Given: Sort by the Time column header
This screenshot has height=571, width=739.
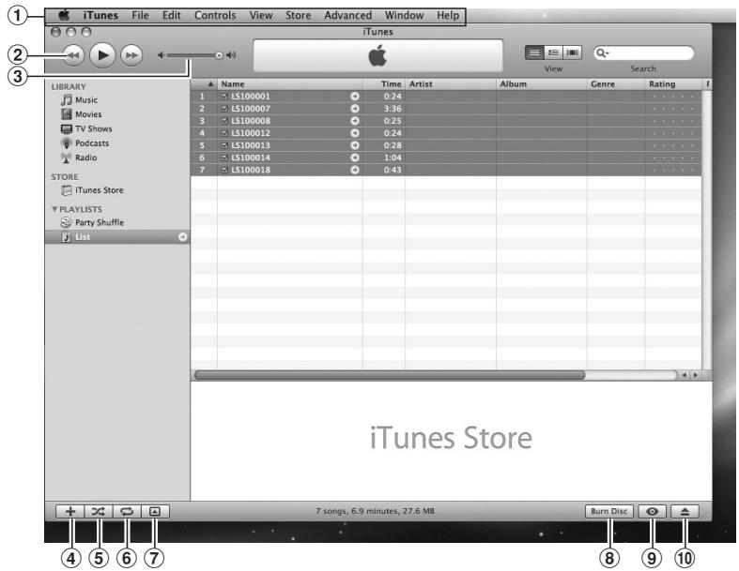Looking at the screenshot, I should tap(384, 84).
